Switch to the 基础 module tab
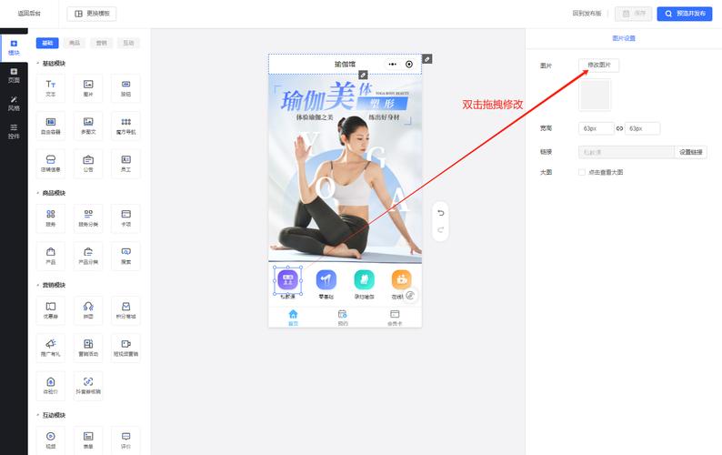 (x=47, y=43)
